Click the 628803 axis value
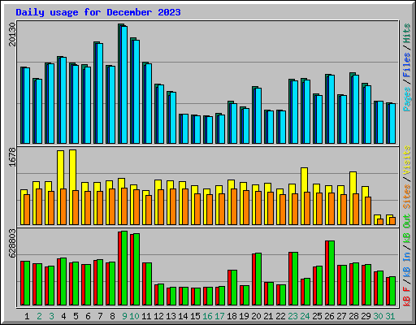Screen dimensions: 416x325 pyautogui.click(x=12, y=243)
